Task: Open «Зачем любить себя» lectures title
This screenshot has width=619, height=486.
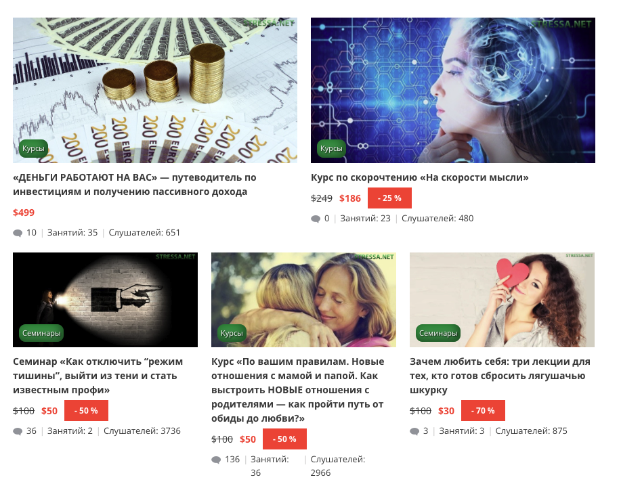Action: (500, 376)
